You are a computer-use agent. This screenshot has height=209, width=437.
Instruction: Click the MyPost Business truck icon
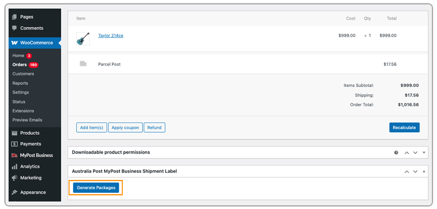coord(14,155)
